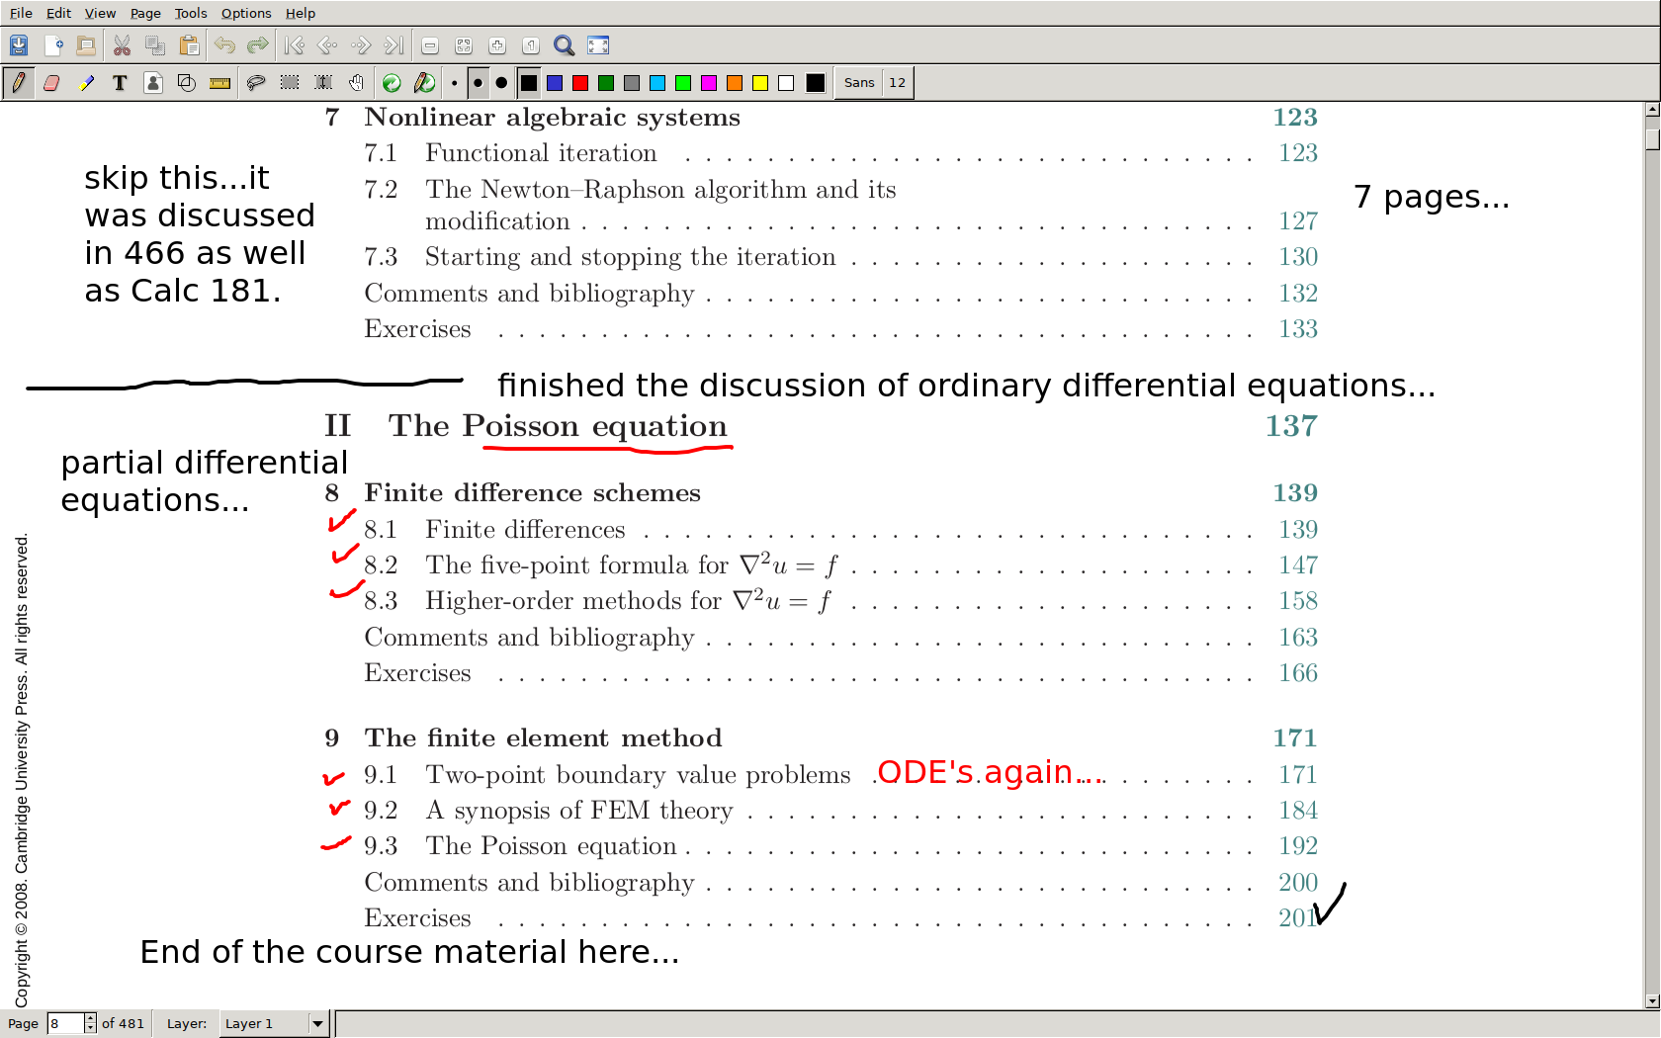The image size is (1661, 1038).
Task: Click the page number stepper arrows
Action: pyautogui.click(x=90, y=1023)
